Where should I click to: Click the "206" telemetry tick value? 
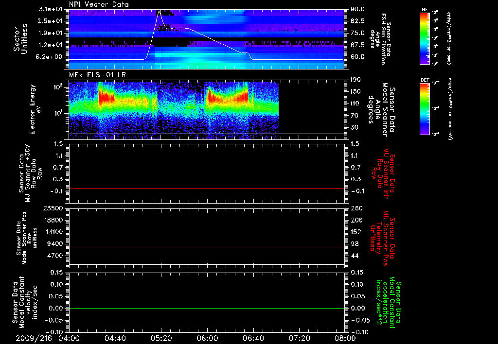coord(356,220)
